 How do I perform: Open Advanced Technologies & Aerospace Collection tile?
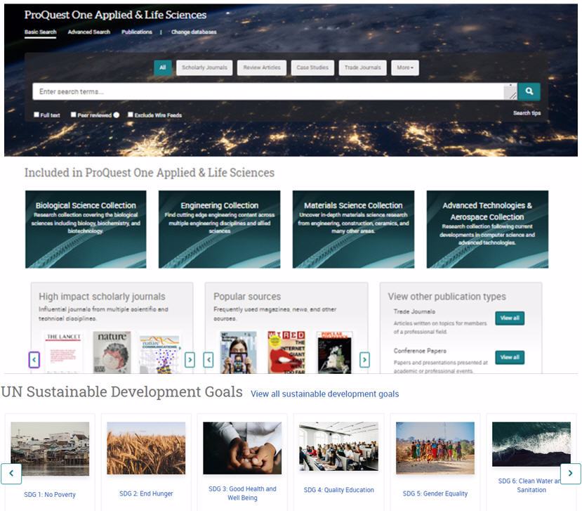pyautogui.click(x=487, y=229)
